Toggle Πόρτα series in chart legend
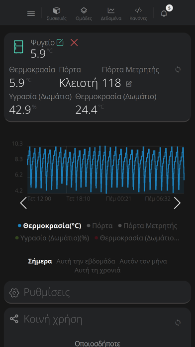 (x=100, y=226)
